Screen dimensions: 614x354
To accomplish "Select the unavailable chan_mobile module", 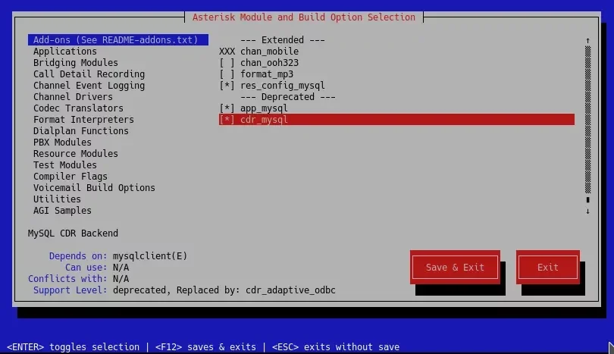I will point(258,52).
